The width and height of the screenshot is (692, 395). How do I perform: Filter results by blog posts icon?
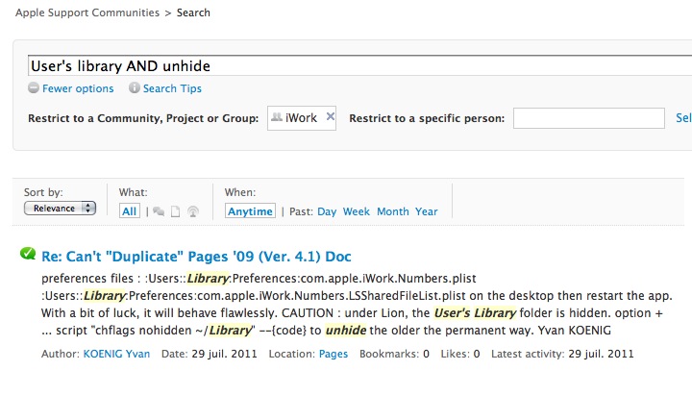click(193, 211)
